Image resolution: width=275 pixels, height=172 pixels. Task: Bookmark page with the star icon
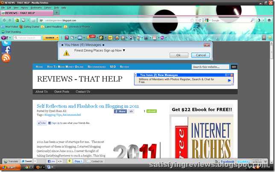click(x=192, y=20)
